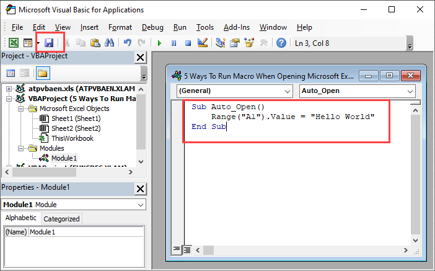This screenshot has width=435, height=271.
Task: Click the Reset stop icon
Action: click(188, 43)
